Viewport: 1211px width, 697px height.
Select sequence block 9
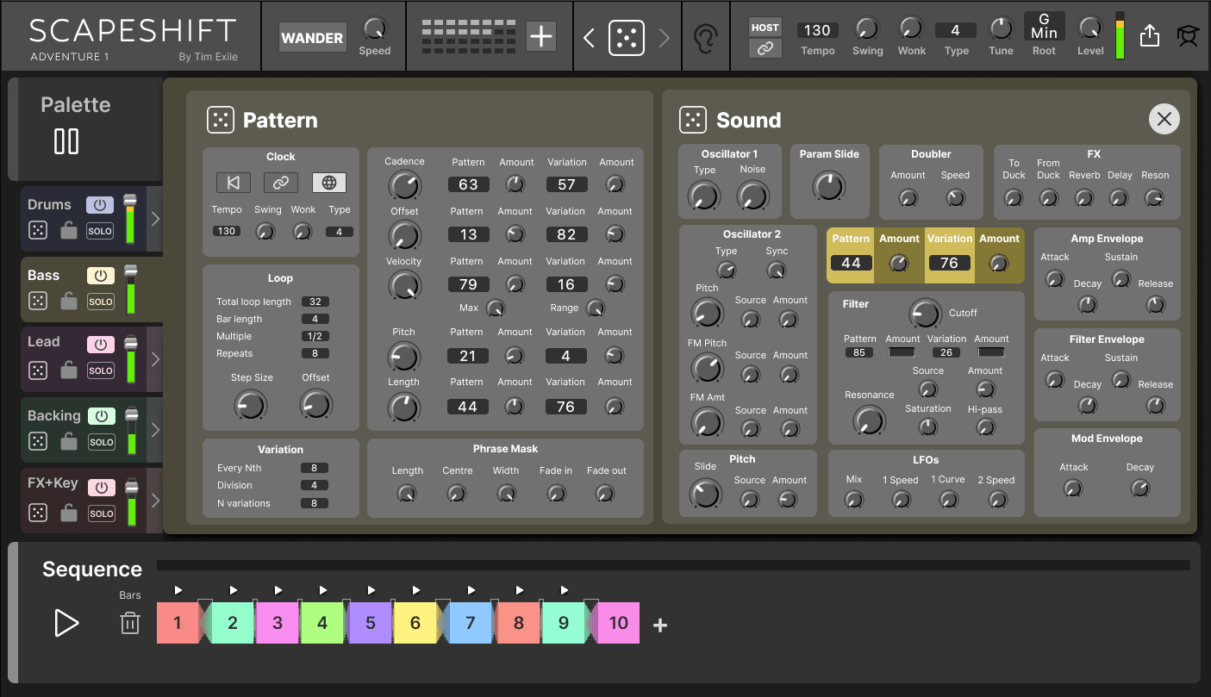[564, 623]
